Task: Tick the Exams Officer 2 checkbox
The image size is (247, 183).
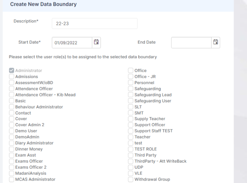Action: click(12, 167)
